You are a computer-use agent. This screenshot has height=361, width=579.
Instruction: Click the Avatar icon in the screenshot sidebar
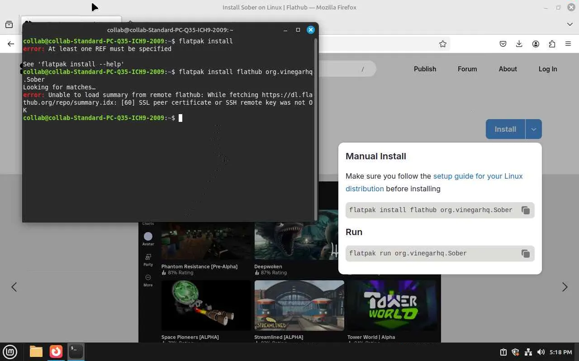[x=148, y=236]
